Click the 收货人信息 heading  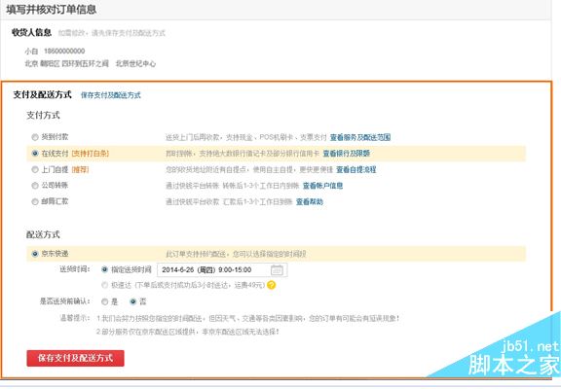(31, 32)
